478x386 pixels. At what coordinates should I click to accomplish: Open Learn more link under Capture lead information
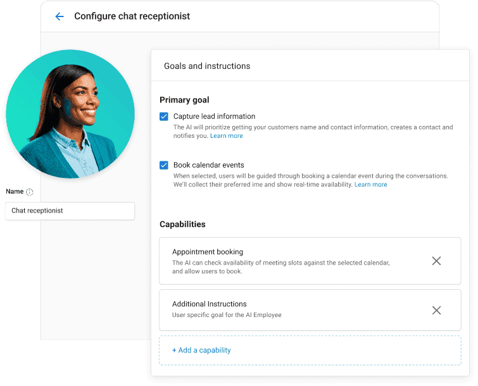[226, 136]
